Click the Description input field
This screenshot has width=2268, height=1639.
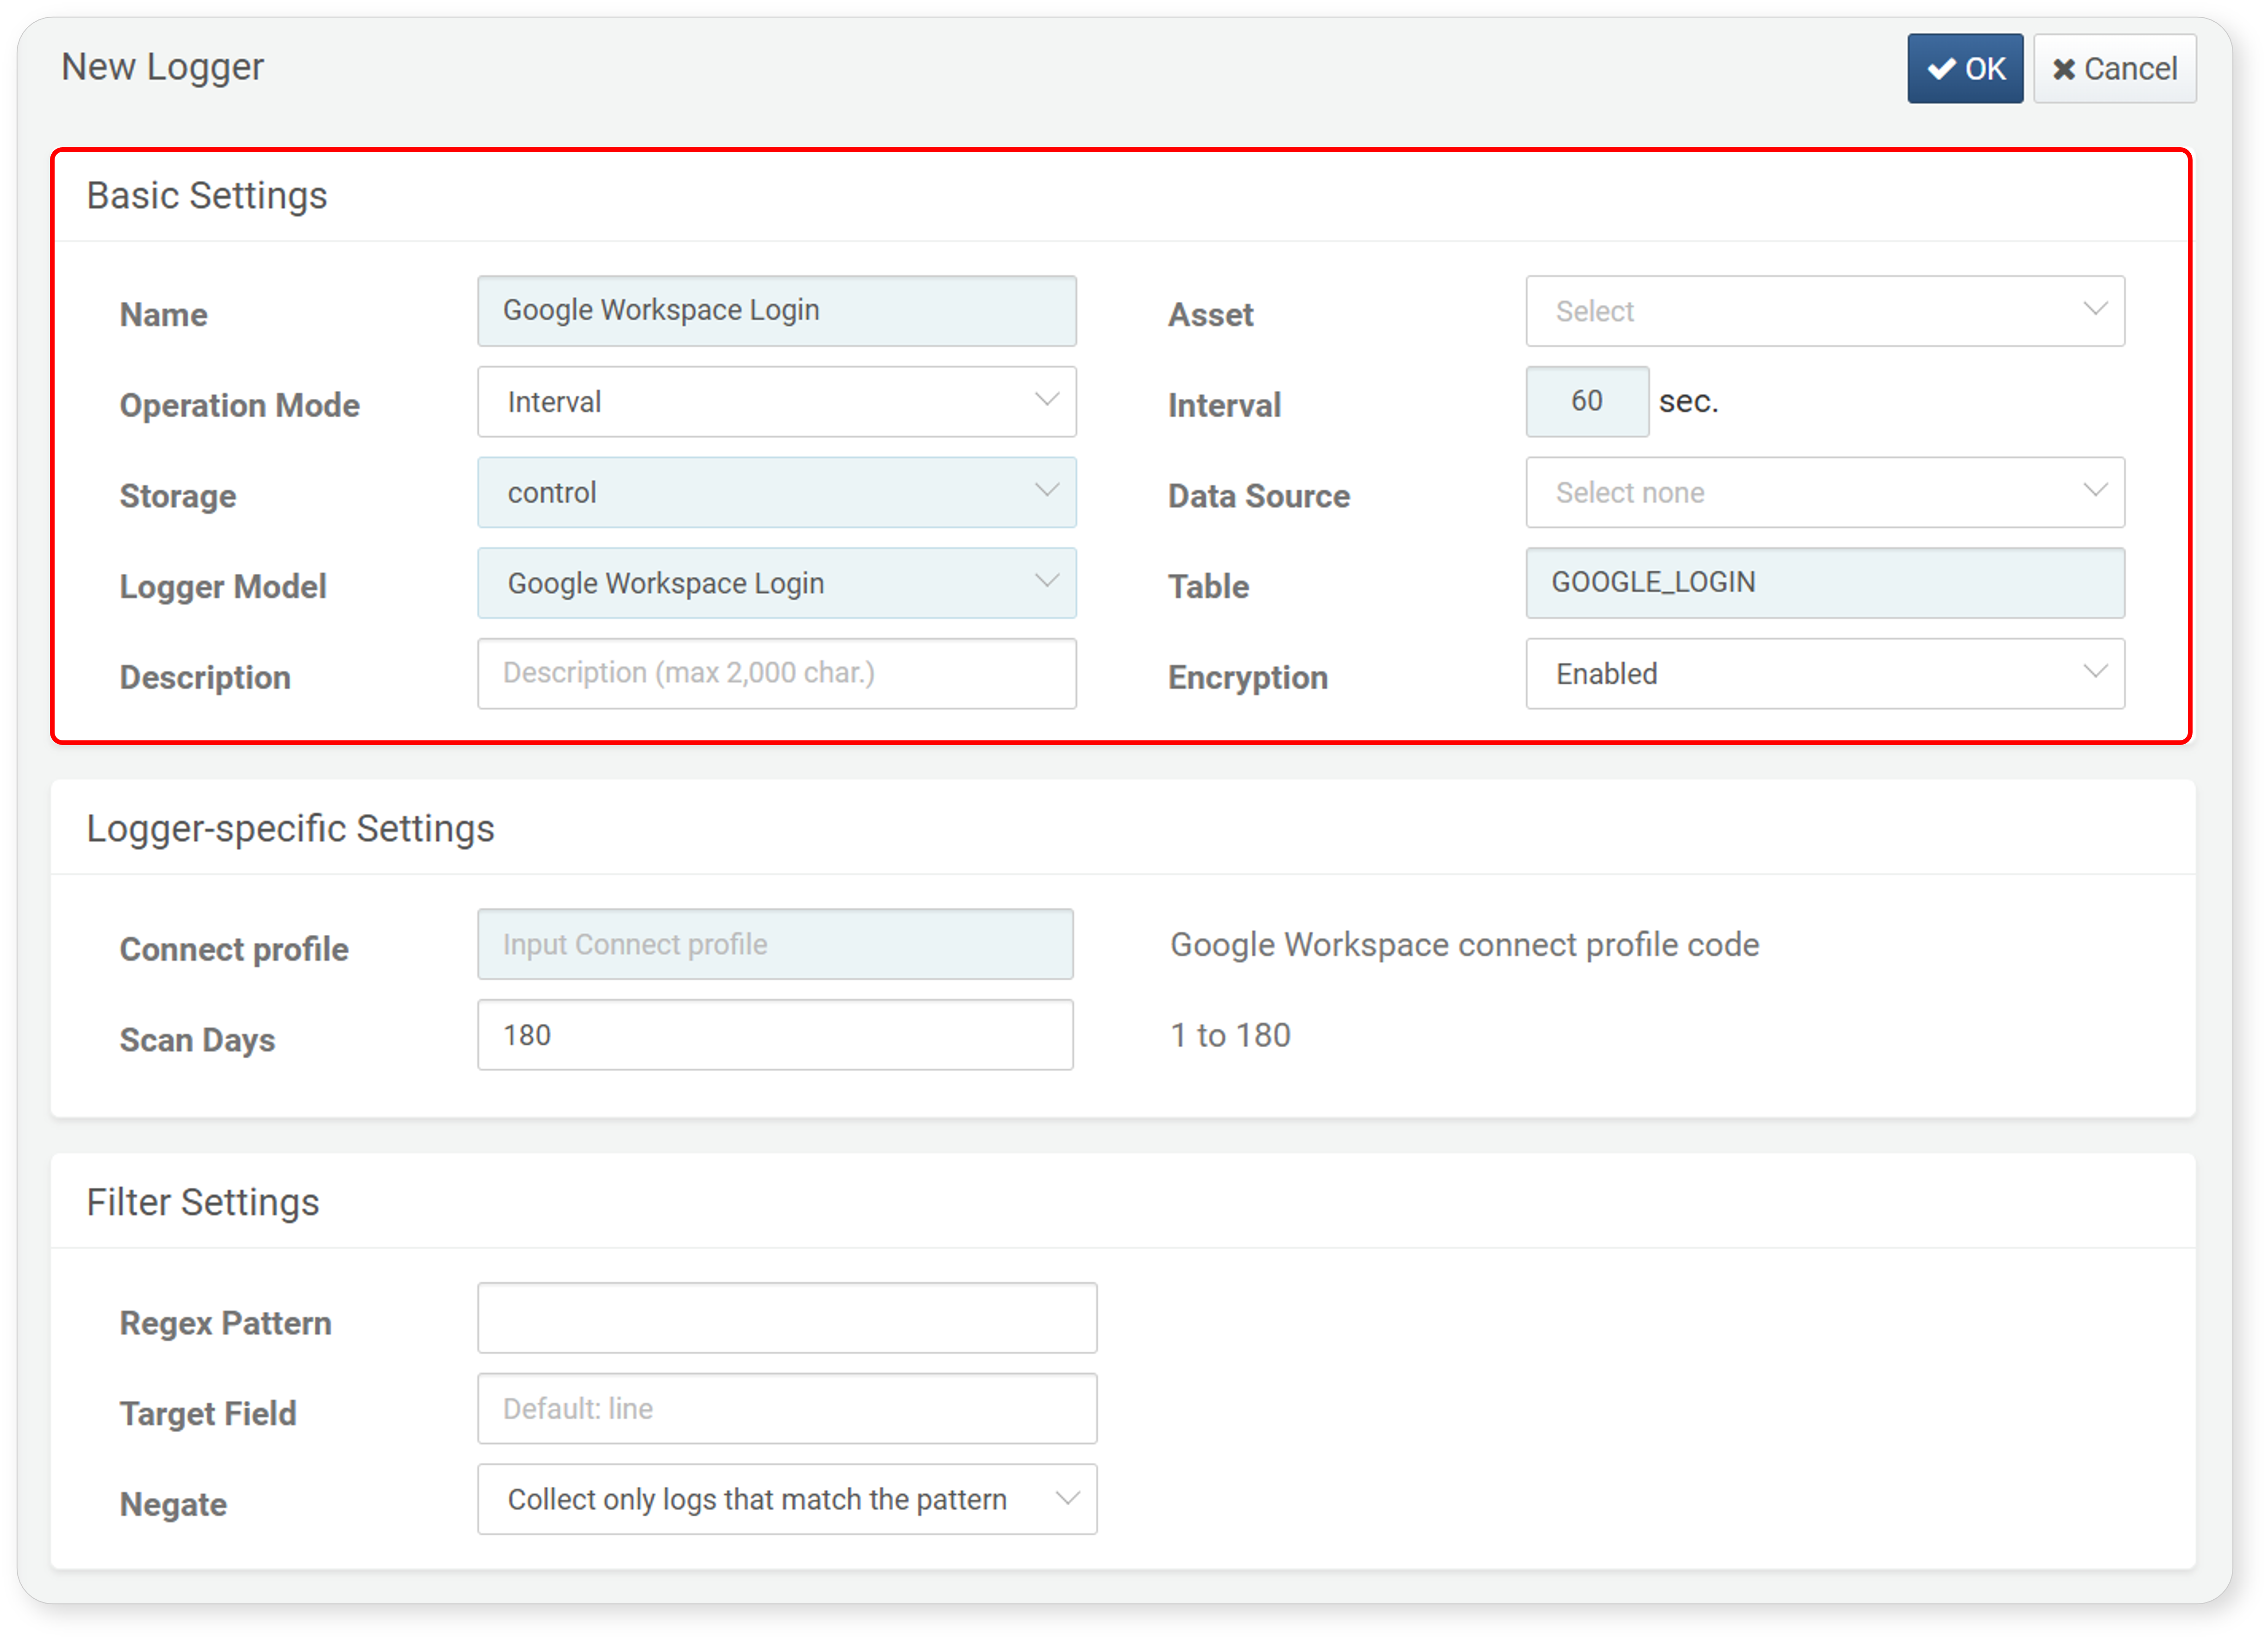click(776, 674)
